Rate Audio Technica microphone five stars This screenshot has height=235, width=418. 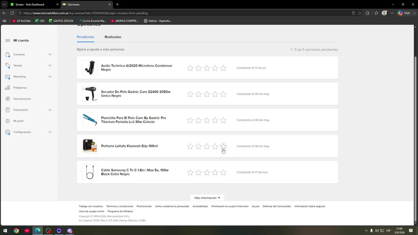coord(223,68)
